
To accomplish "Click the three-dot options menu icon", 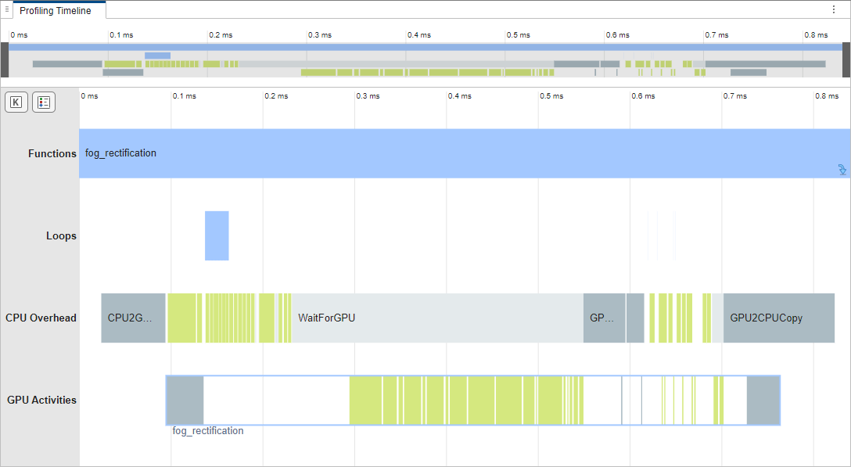I will pos(834,10).
